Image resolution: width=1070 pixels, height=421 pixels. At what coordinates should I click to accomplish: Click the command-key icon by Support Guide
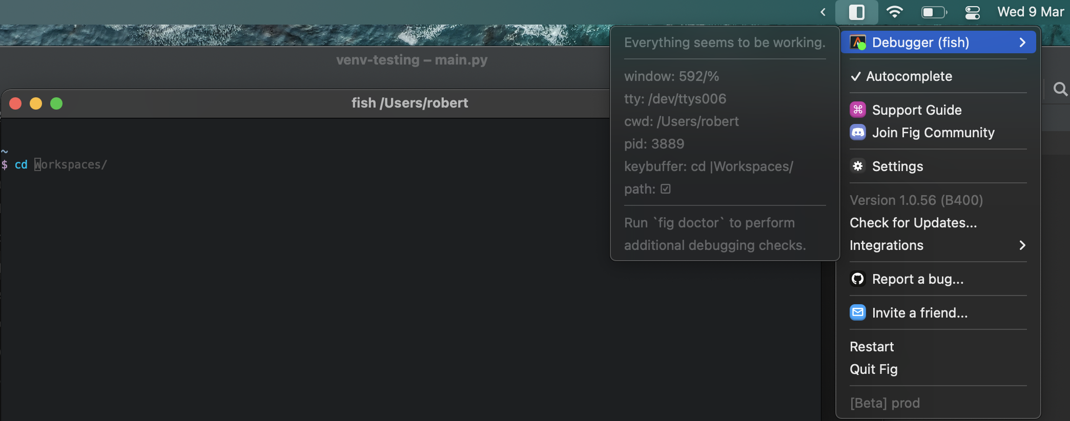(857, 109)
